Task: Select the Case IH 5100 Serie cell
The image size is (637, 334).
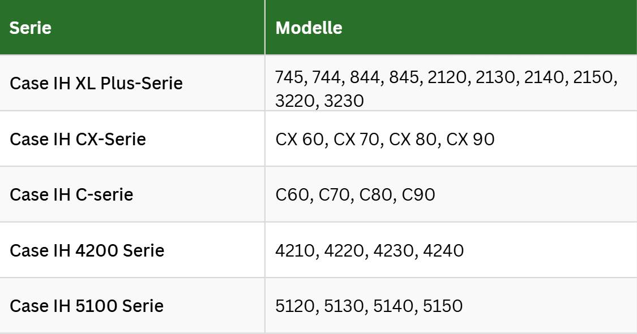Action: click(x=87, y=306)
